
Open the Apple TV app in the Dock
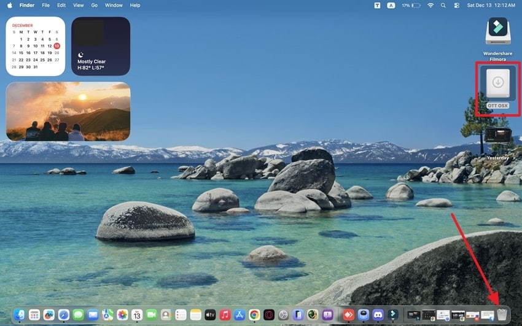210,315
